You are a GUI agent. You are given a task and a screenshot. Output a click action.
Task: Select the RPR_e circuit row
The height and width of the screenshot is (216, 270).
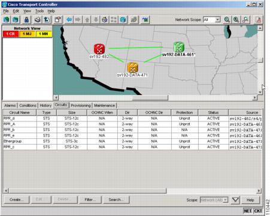132,135
